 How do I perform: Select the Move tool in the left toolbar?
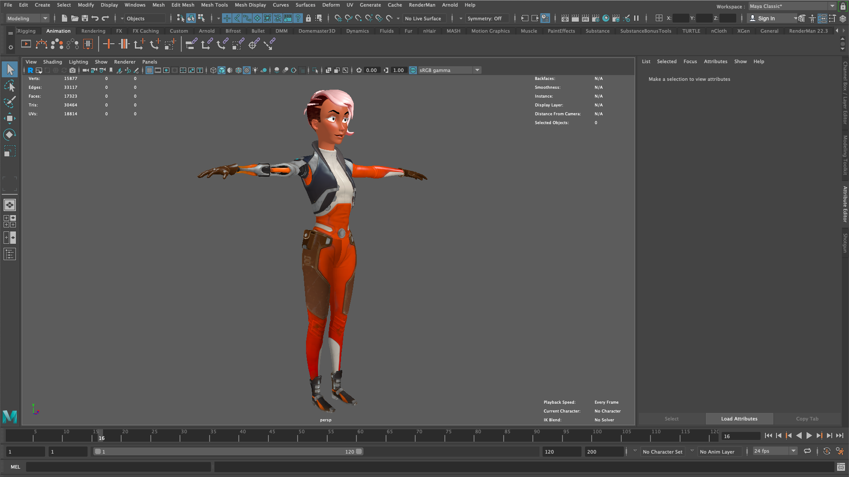click(10, 118)
